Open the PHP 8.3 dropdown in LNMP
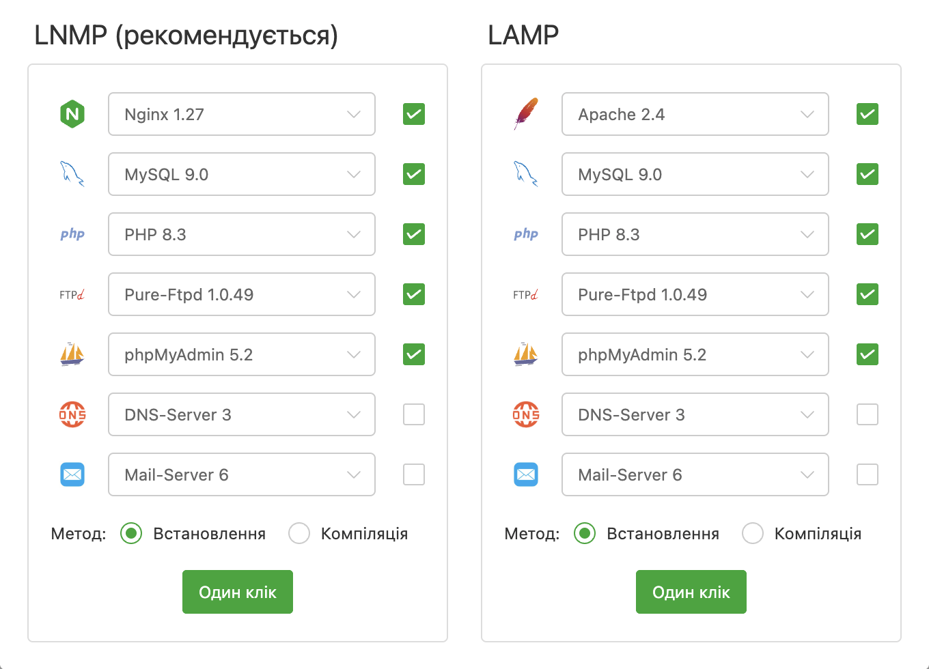 (242, 234)
